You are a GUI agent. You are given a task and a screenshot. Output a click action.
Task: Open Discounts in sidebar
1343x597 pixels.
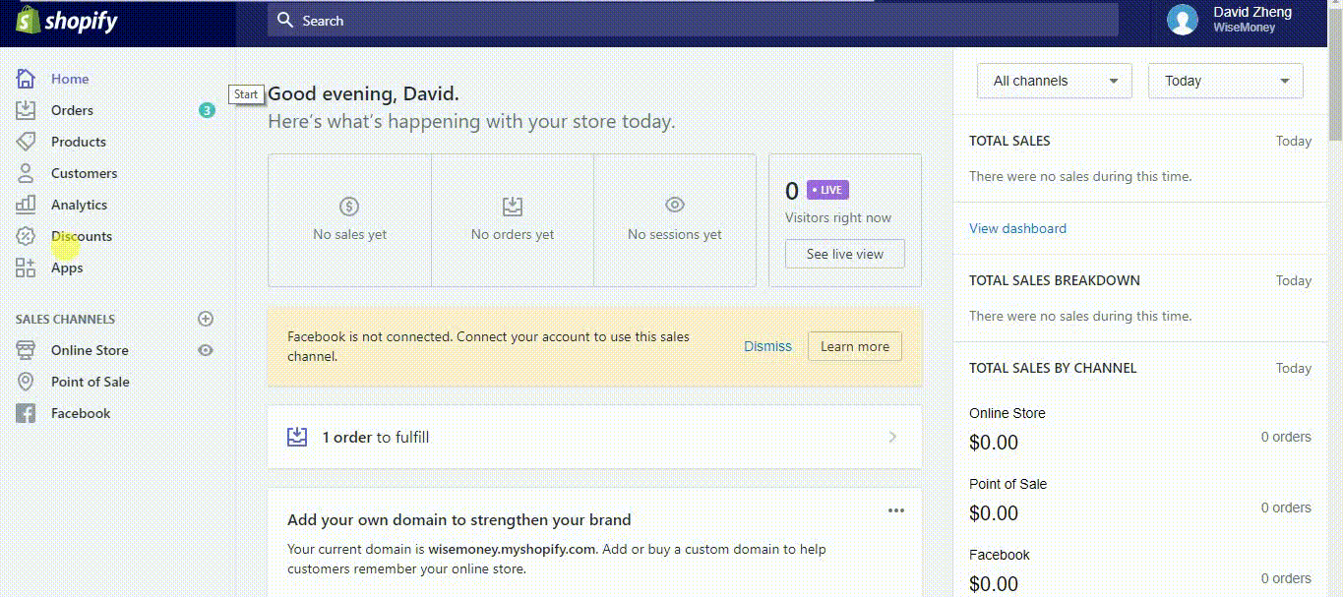pos(82,236)
